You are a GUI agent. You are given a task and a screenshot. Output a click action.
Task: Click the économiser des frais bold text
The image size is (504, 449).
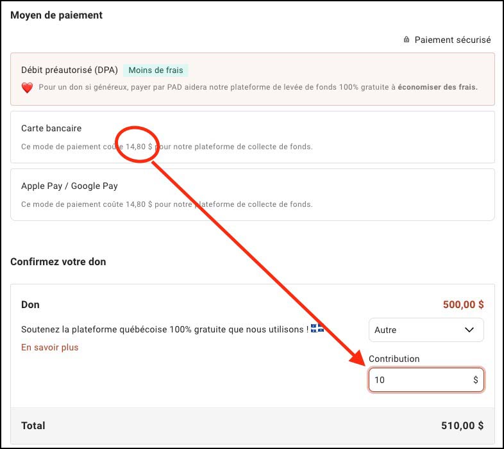[x=437, y=87]
